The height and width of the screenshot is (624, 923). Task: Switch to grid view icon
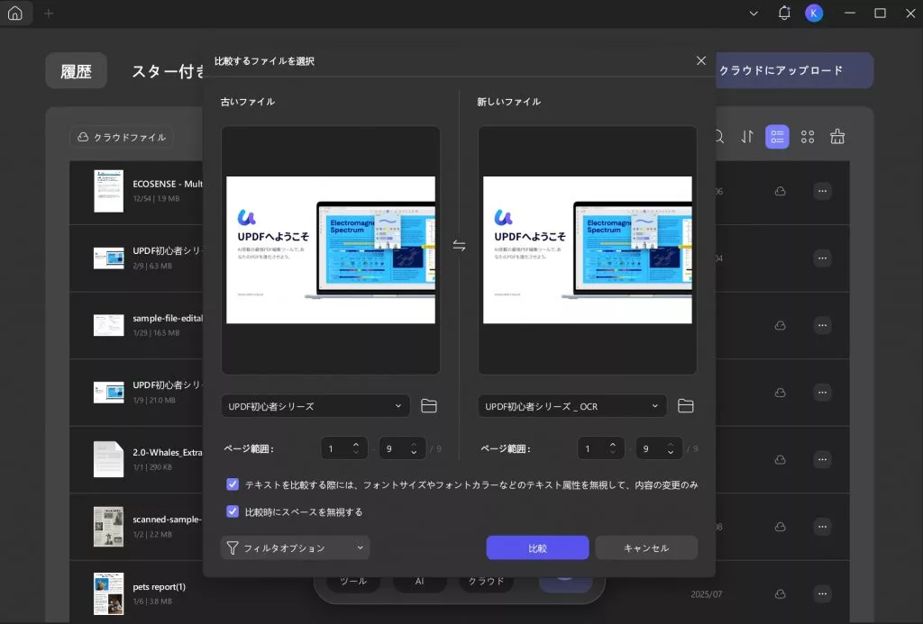[808, 137]
